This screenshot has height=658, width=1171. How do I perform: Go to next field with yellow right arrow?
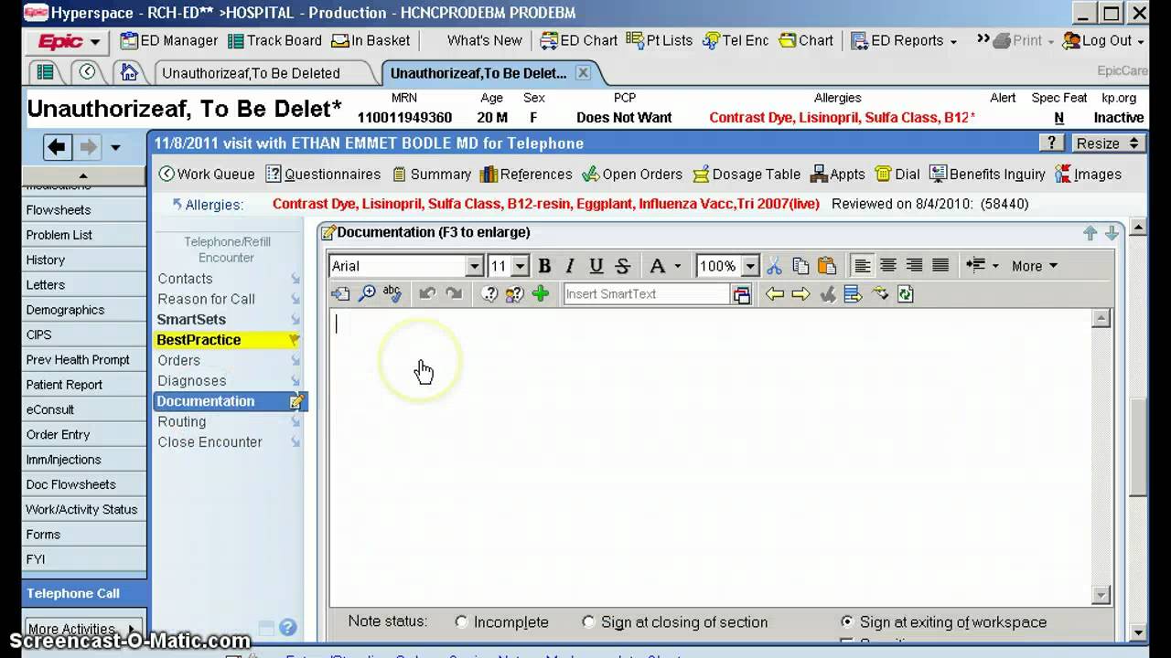click(x=800, y=293)
